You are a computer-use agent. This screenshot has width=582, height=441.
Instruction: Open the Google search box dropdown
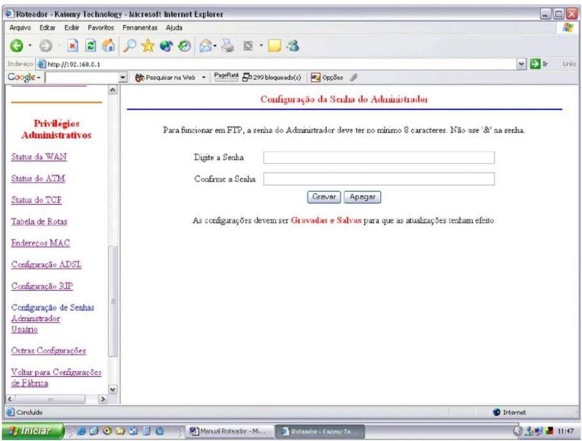tap(124, 78)
